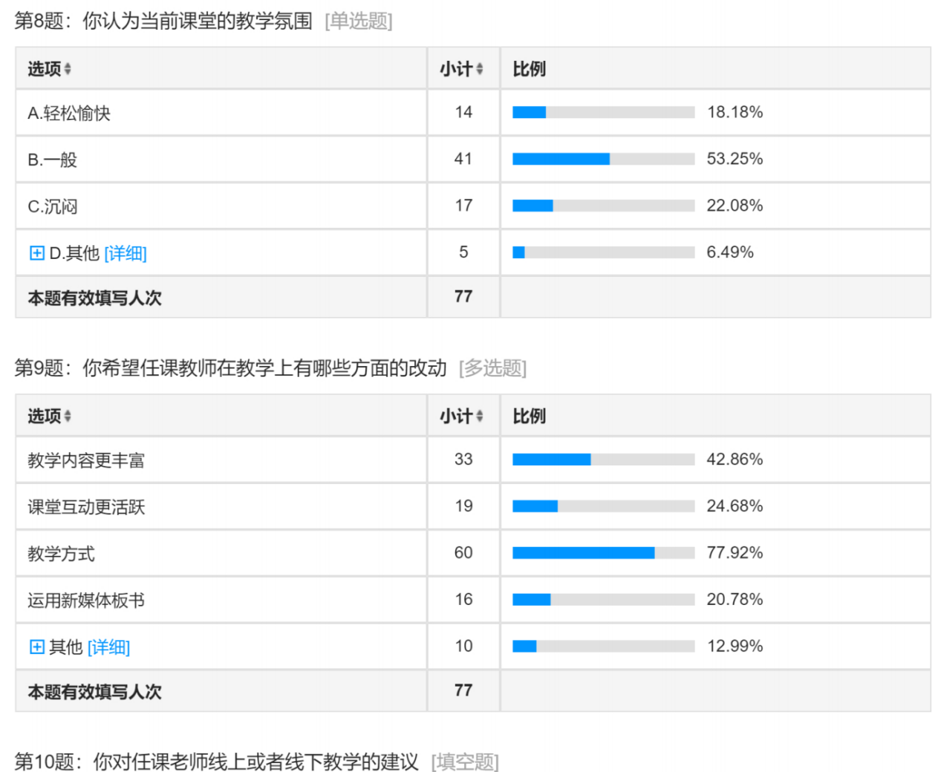This screenshot has width=941, height=772.
Task: Select the 课堂互动更活跃 option label
Action: [x=86, y=508]
